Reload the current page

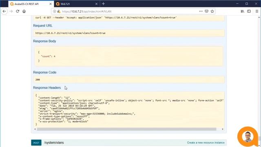tap(18, 11)
